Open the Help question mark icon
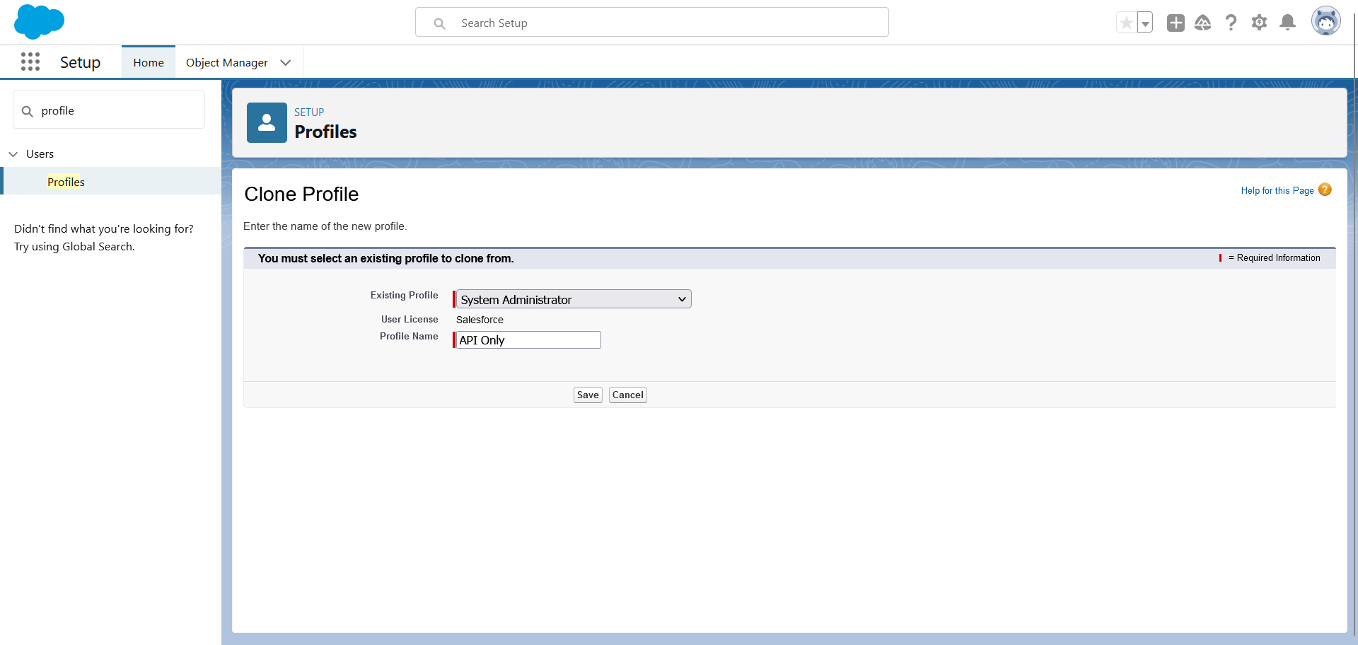Screen dimensions: 1358x645 point(1231,23)
